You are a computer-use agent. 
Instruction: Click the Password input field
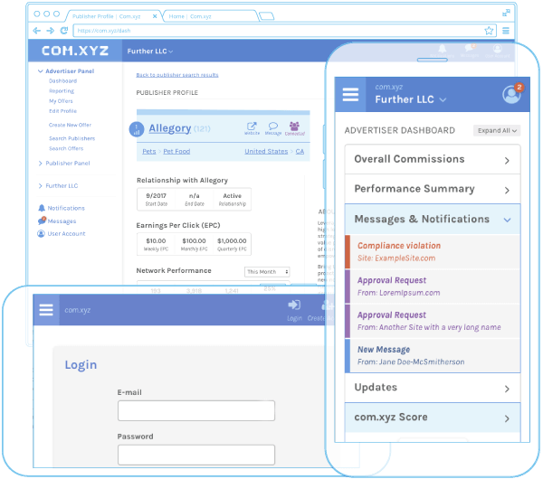tap(196, 455)
